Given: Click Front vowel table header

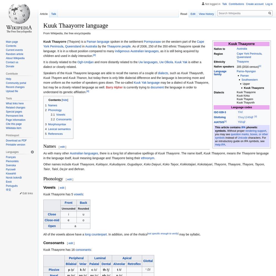Looking at the screenshot, I should coord(68,203).
